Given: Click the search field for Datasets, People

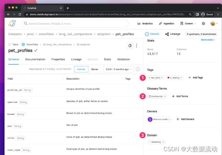Looking at the screenshot, I should pos(75,24).
